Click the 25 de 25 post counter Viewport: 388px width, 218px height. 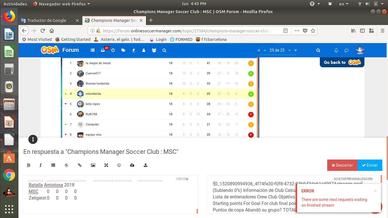[277, 50]
